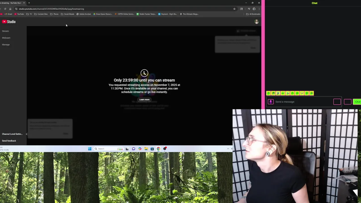Image resolution: width=361 pixels, height=203 pixels.
Task: Open the Gmail bookmark
Action: point(8,14)
